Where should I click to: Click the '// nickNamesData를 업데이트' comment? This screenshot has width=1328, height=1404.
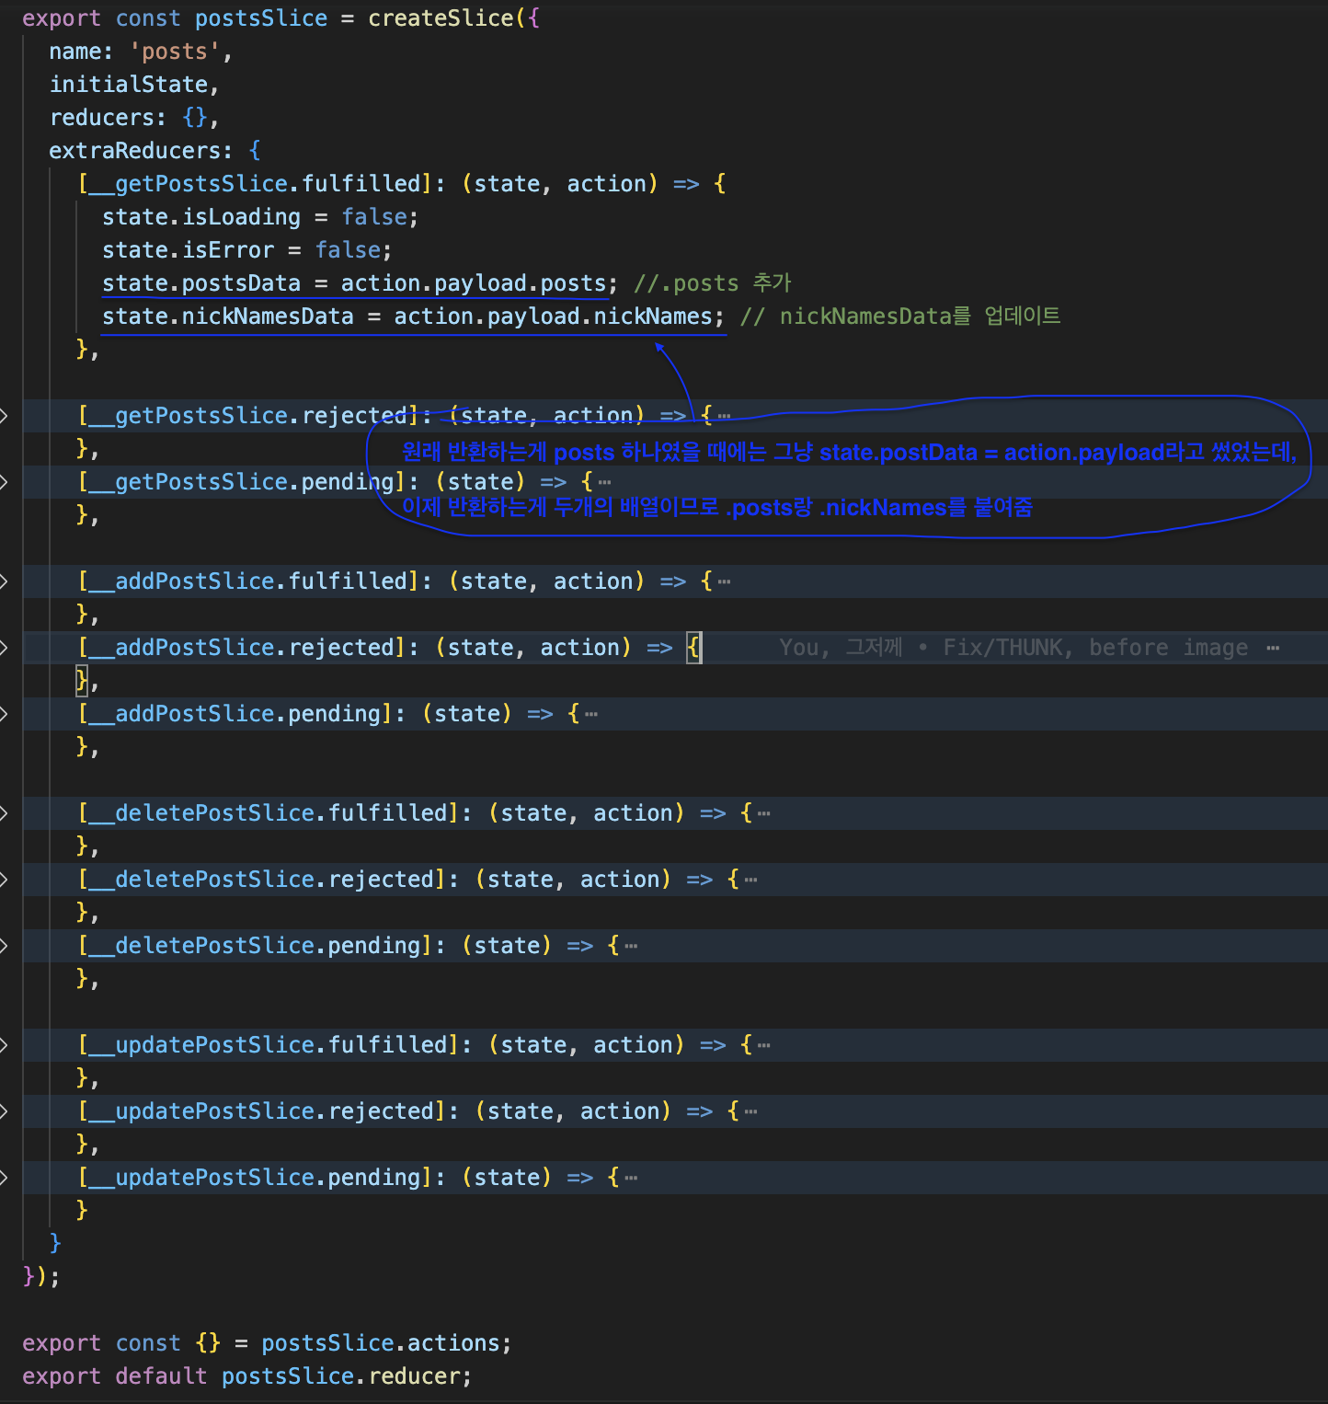[900, 316]
